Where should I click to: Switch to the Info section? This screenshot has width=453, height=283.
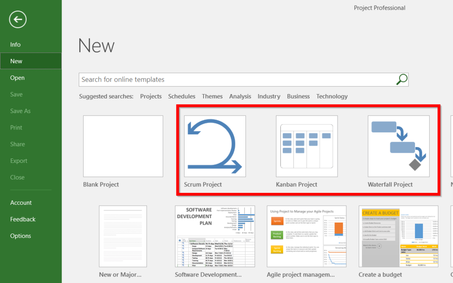(15, 44)
